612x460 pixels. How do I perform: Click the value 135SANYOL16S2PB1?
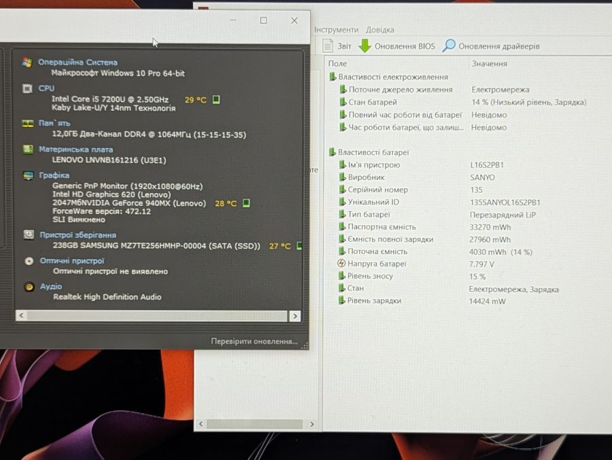(505, 202)
